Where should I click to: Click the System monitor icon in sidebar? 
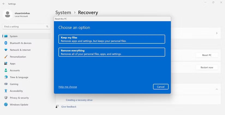6,36
